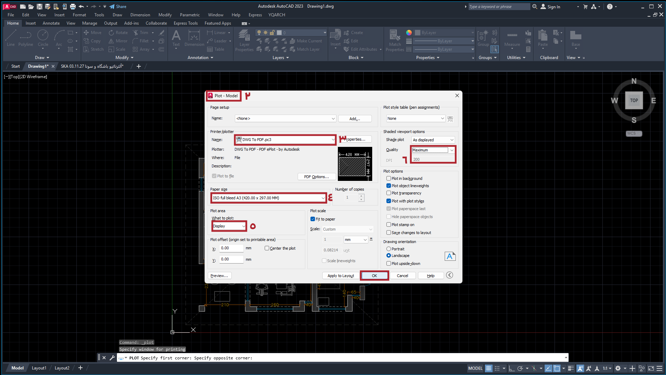
Task: Click the Undo arrow icon
Action: (81, 7)
